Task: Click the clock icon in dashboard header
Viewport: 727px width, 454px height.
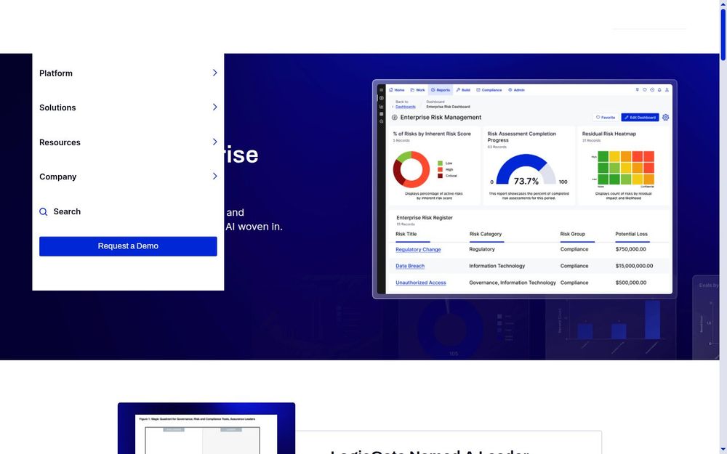Action: (x=652, y=90)
